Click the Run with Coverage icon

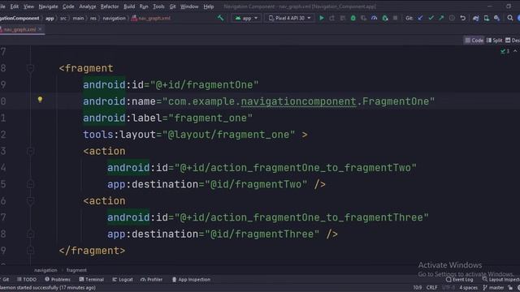(364, 18)
